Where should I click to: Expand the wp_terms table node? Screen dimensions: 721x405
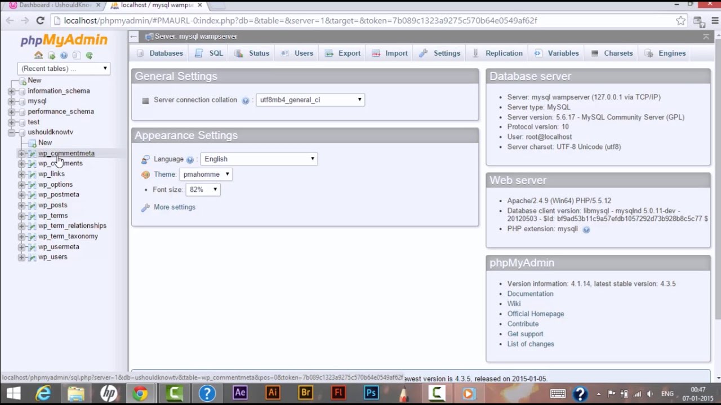pyautogui.click(x=21, y=215)
